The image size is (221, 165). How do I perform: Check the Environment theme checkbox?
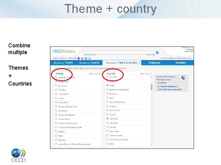tap(56, 102)
